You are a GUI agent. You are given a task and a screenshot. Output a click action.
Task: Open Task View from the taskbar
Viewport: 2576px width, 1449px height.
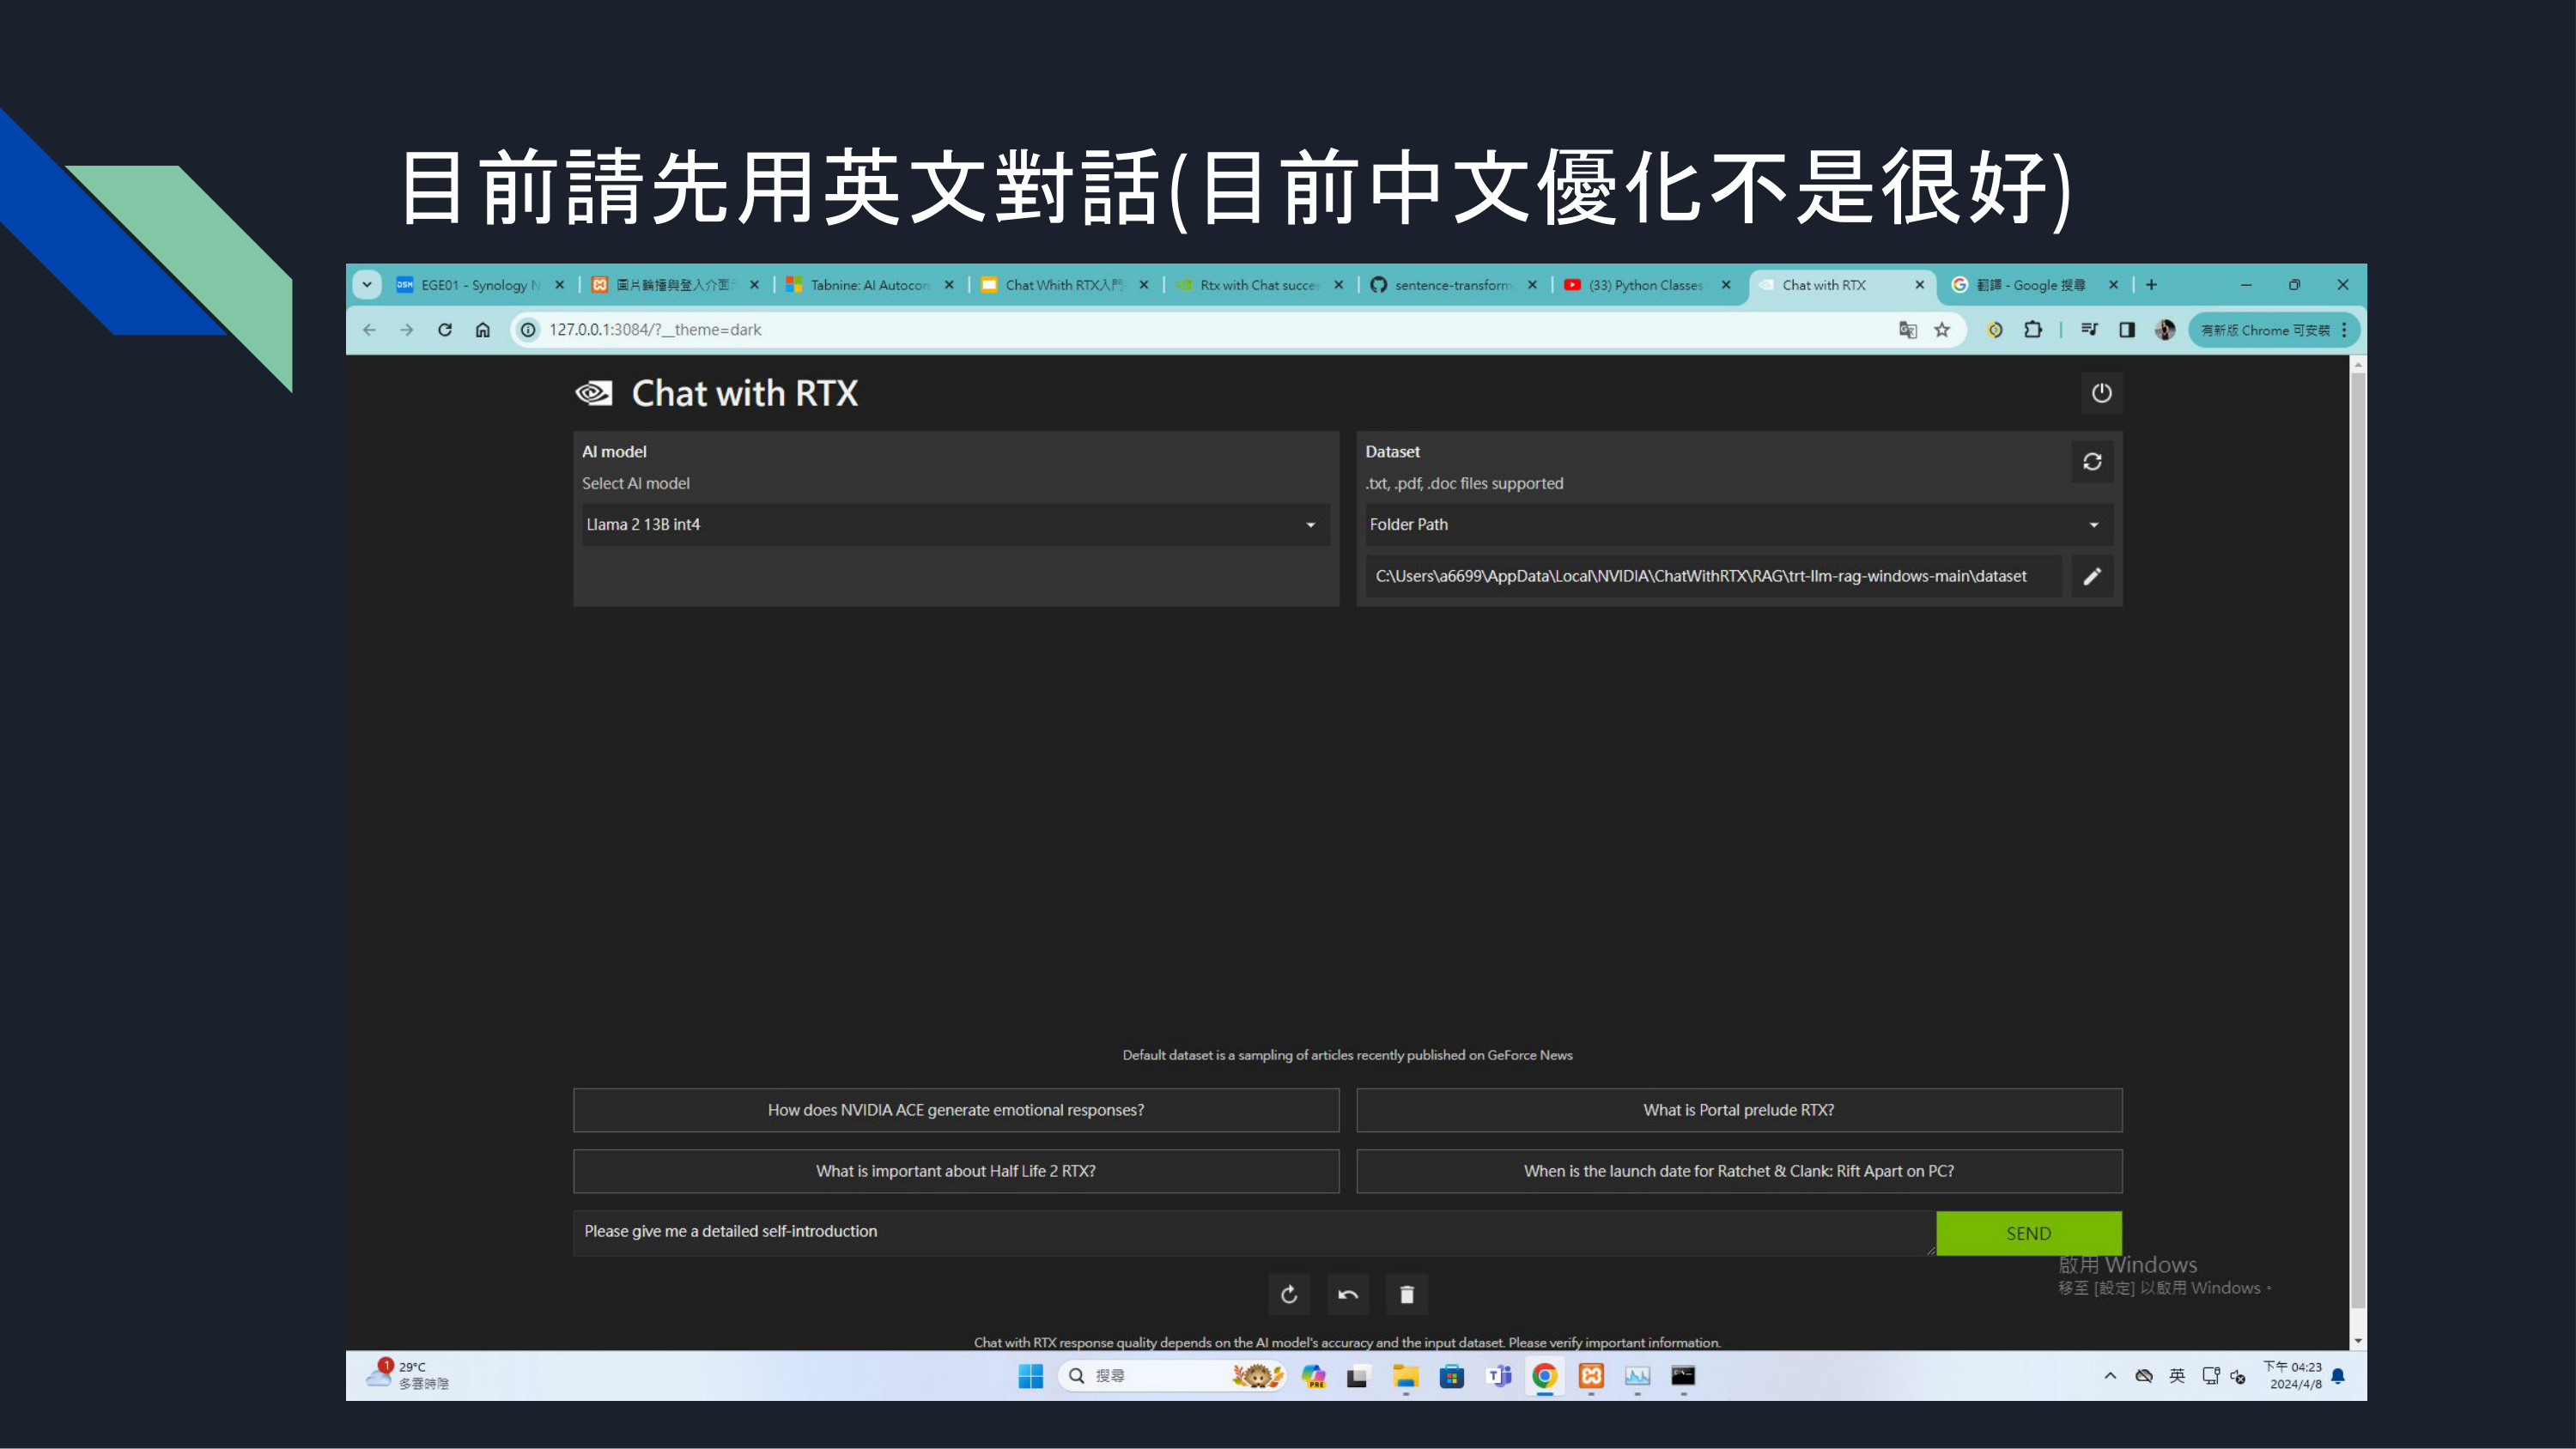(x=1357, y=1376)
